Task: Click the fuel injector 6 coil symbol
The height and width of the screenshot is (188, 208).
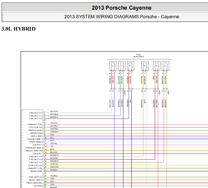Action: coord(145,66)
